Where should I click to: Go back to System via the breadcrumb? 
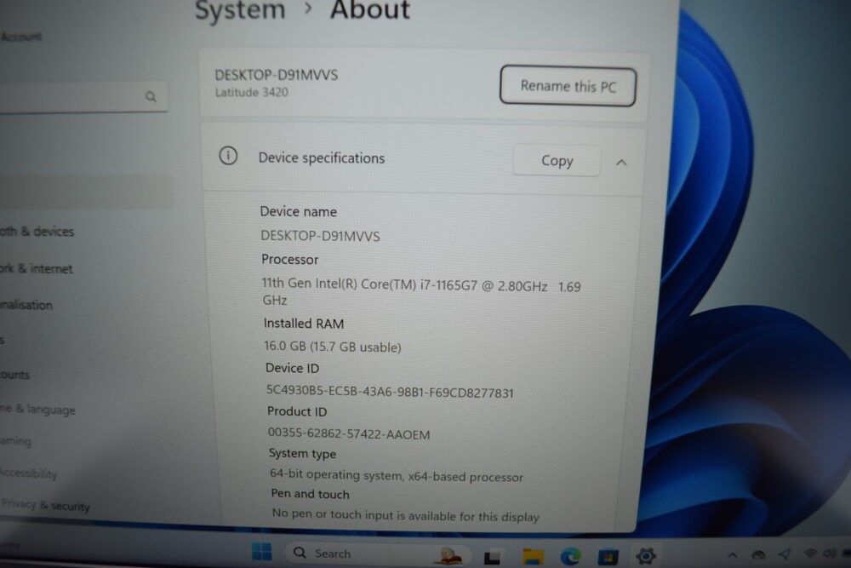point(240,9)
